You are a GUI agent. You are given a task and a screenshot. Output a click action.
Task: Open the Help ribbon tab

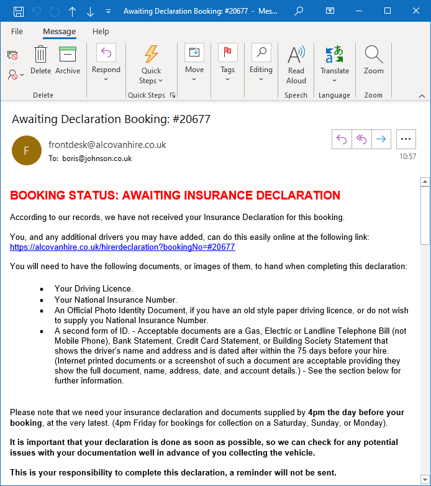(101, 32)
